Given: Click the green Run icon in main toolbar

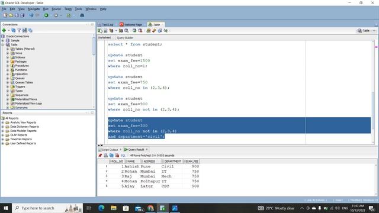Looking at the screenshot, I should [x=46, y=15].
